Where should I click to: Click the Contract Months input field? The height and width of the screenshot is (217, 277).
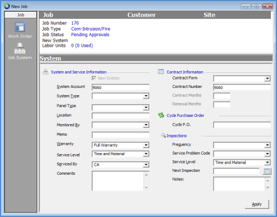[222, 96]
